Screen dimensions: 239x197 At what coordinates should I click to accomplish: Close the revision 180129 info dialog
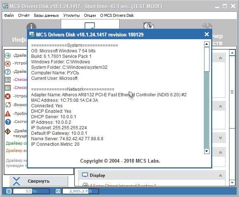[207, 34]
